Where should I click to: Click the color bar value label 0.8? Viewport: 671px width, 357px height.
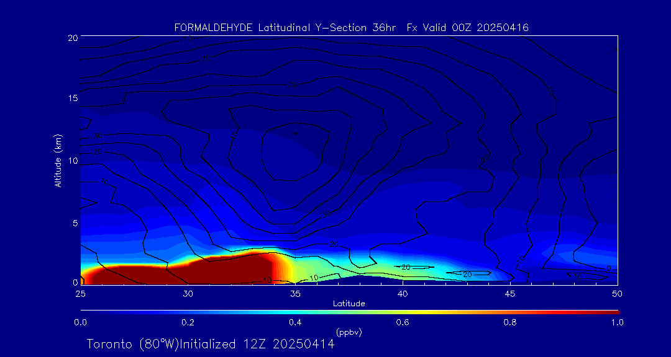510,322
